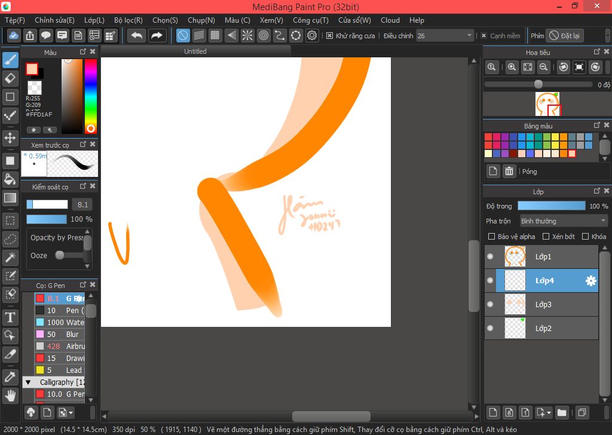Click the Undo arrow in toolbar
This screenshot has width=612, height=435.
coord(137,35)
